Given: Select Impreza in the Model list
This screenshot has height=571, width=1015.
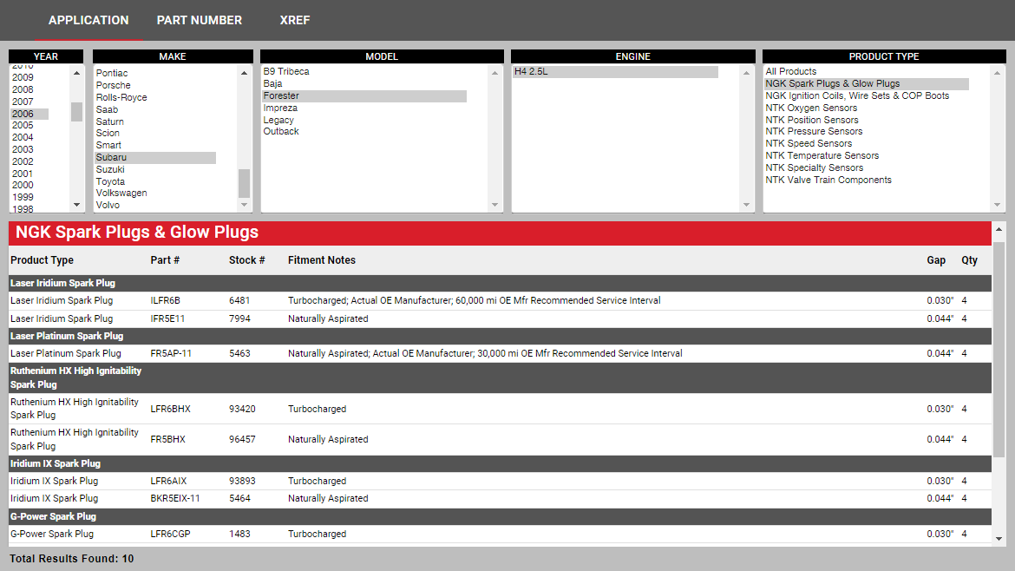Looking at the screenshot, I should tap(280, 108).
